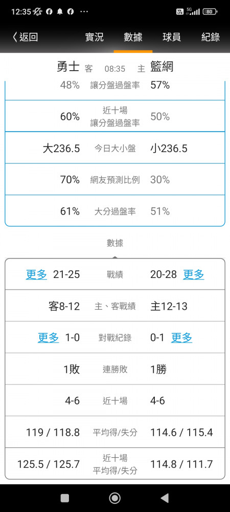Screen dimensions: 230x512
Task: Tap muted alarm icon in status bar
Action: pyautogui.click(x=38, y=12)
